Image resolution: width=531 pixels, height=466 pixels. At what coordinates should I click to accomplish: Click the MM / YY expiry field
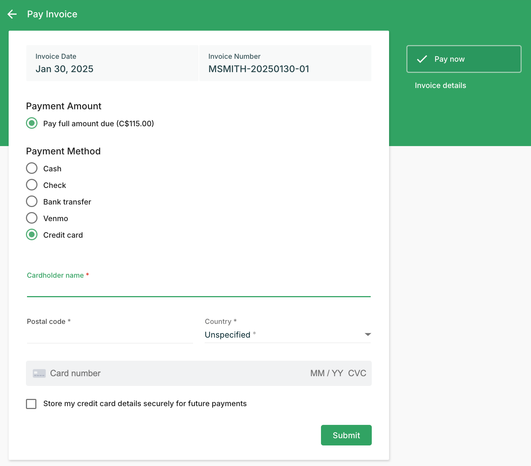tap(326, 373)
